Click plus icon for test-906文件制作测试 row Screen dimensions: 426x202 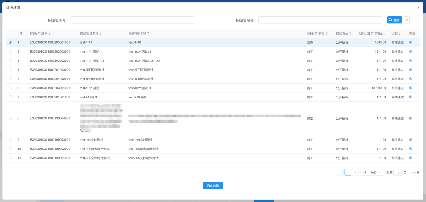pyautogui.click(x=410, y=158)
